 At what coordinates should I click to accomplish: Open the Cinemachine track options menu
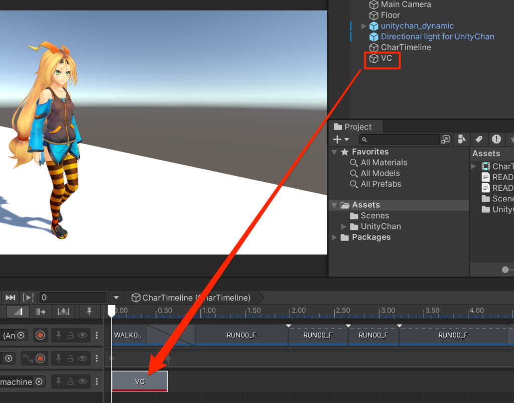click(97, 382)
